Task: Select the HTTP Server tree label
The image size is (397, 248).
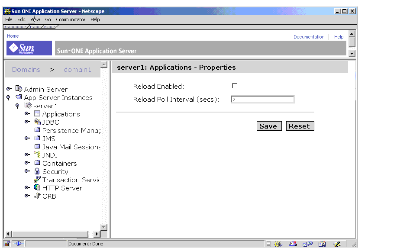Action: 62,188
